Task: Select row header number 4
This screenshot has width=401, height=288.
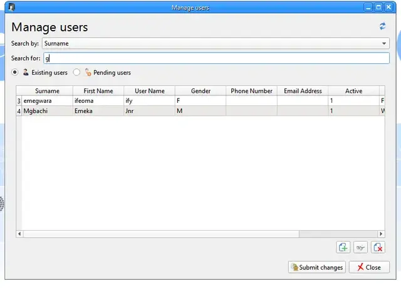Action: pyautogui.click(x=19, y=111)
